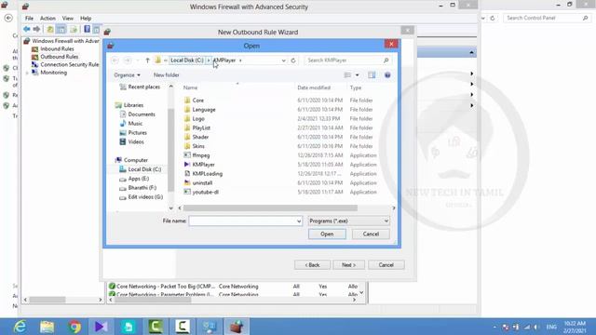Screen dimensions: 596x335
Task: Click the file list horizontal scrollbar
Action: 270,208
